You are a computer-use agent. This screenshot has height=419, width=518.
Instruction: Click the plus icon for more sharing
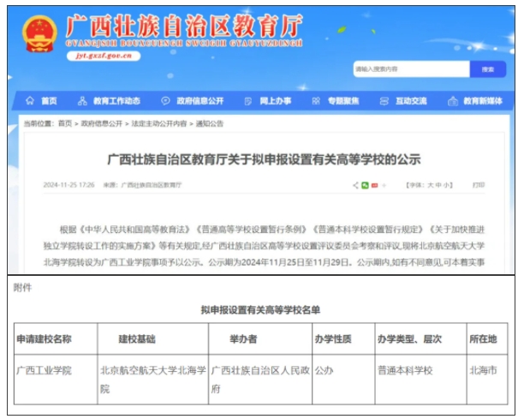click(x=384, y=186)
